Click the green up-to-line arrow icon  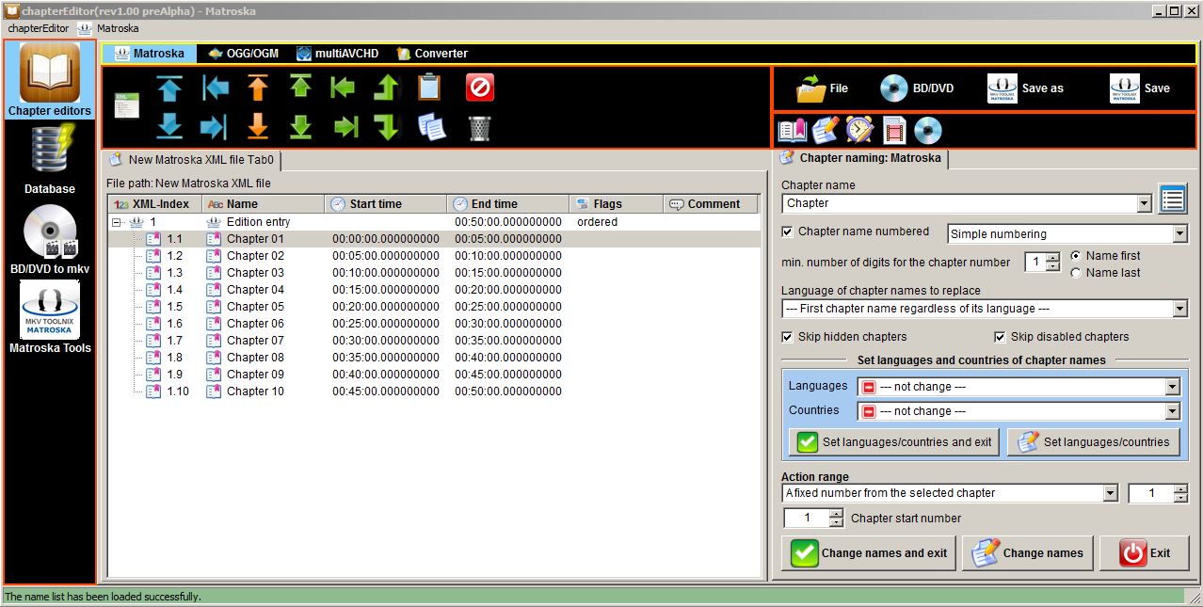tap(300, 88)
